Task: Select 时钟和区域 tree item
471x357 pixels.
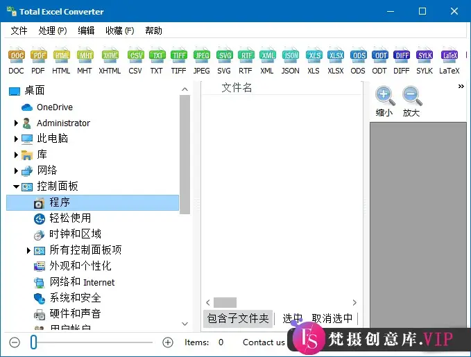Action: pyautogui.click(x=75, y=234)
